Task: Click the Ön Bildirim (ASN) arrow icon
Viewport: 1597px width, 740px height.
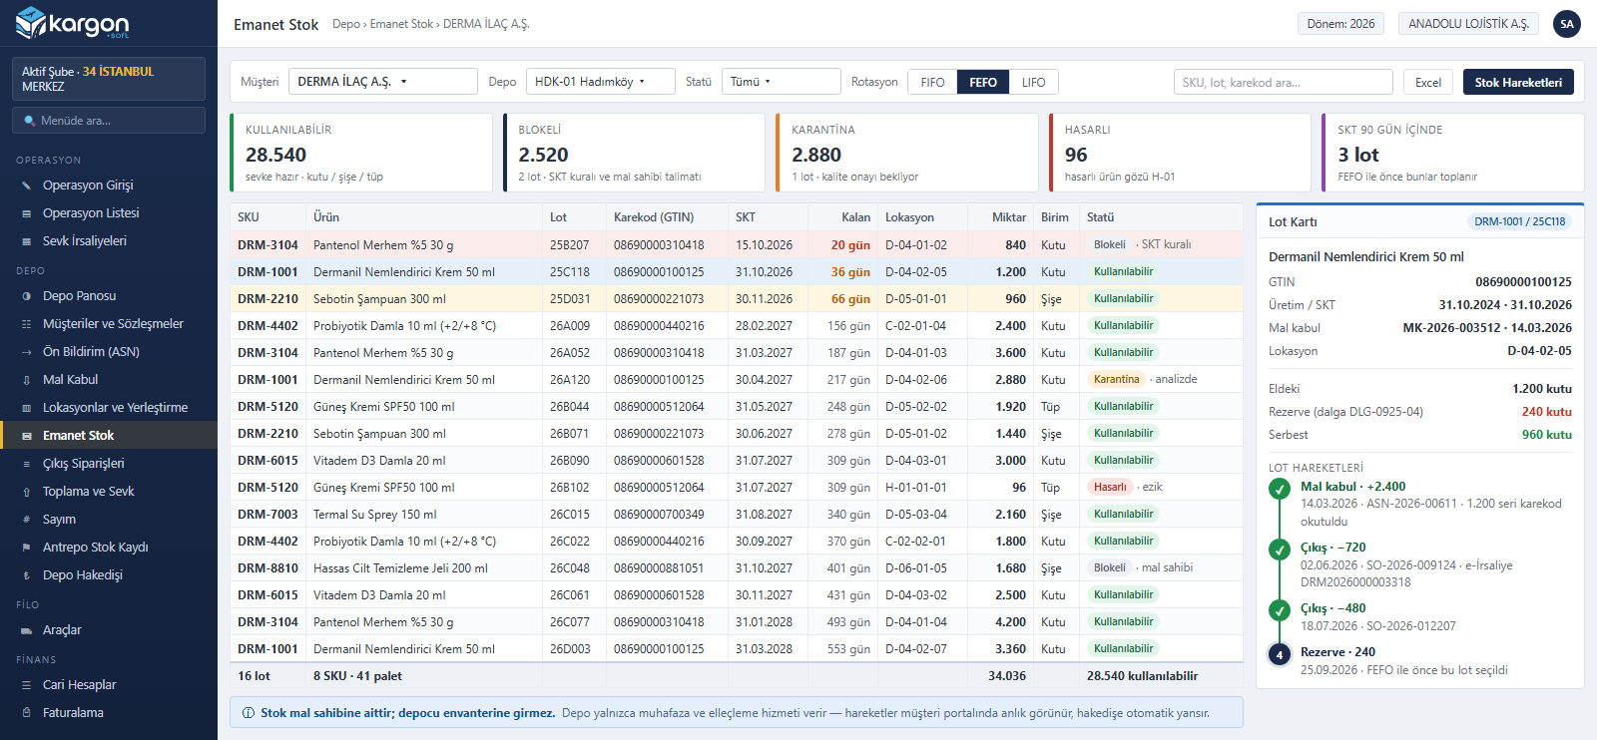Action: coord(27,352)
